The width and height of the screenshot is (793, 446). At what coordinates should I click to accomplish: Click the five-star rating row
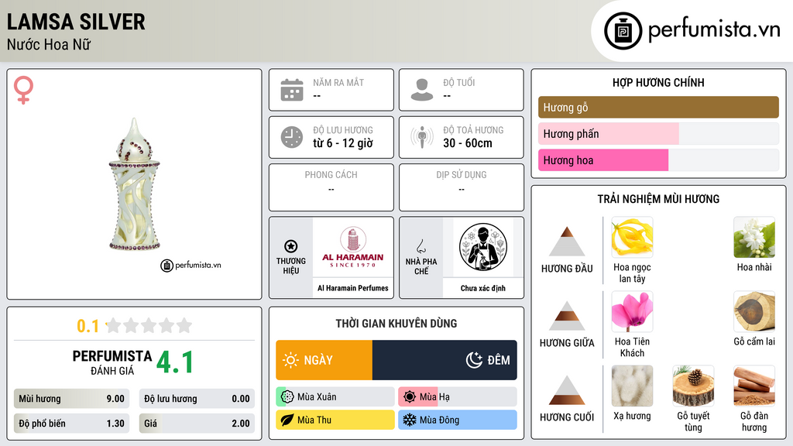[x=149, y=326]
